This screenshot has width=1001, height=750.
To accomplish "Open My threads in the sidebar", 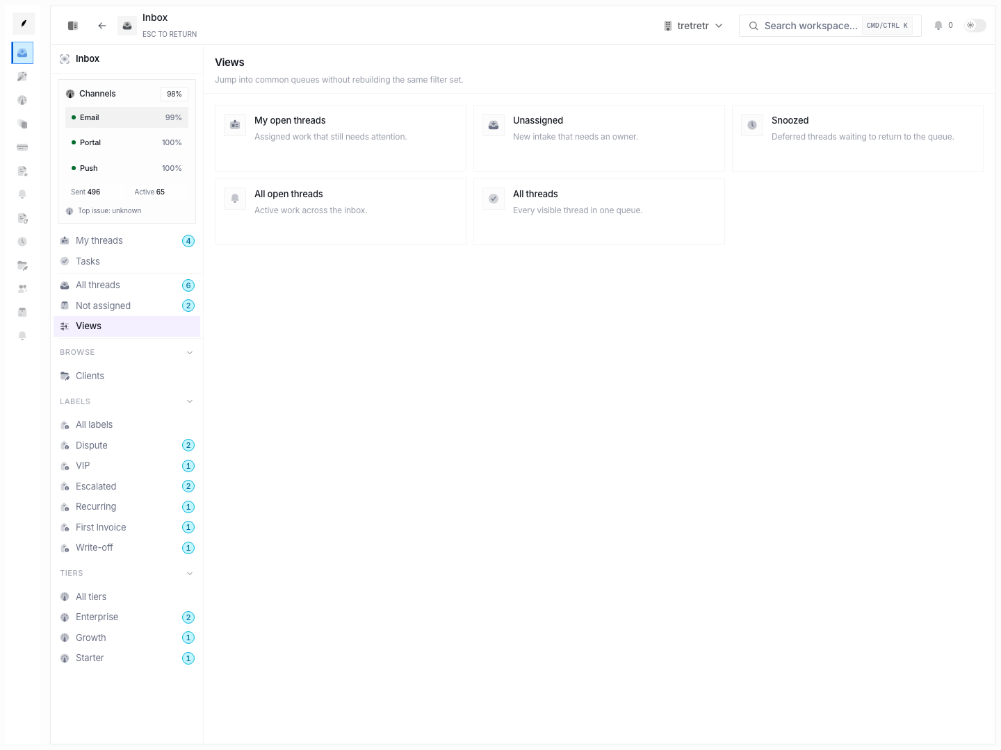I will click(127, 241).
